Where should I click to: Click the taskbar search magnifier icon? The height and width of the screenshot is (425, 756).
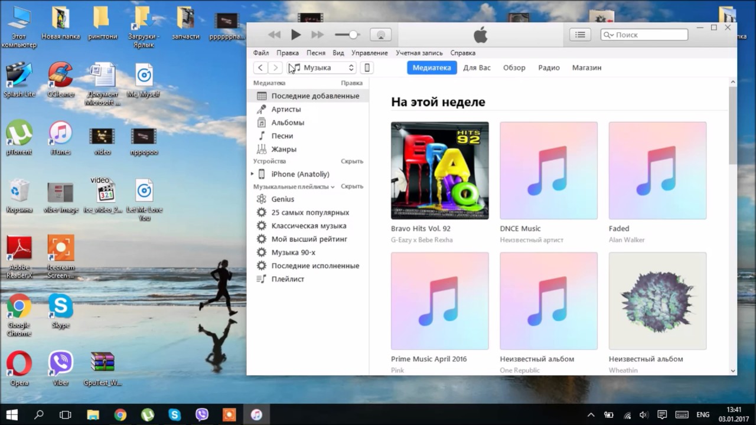click(x=39, y=414)
